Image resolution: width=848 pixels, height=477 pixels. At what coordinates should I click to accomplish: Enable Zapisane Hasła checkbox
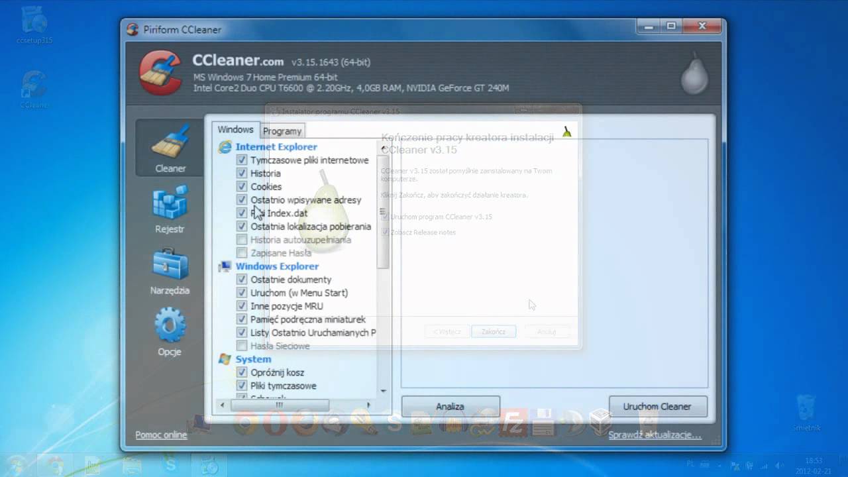coord(242,253)
